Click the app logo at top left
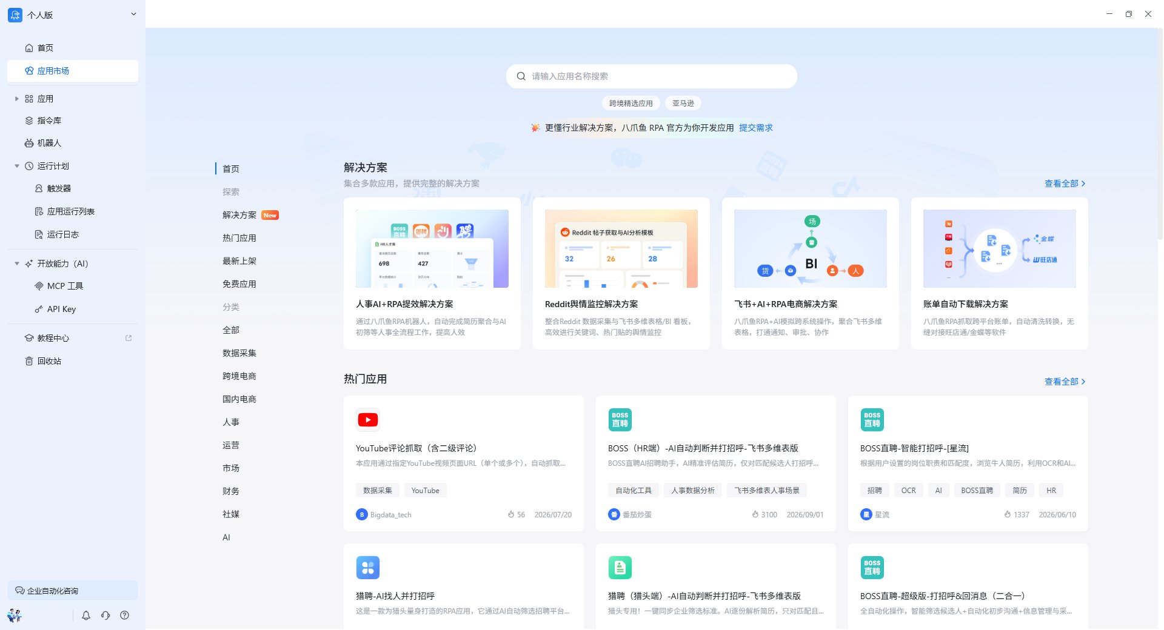The image size is (1164, 630). pyautogui.click(x=15, y=15)
